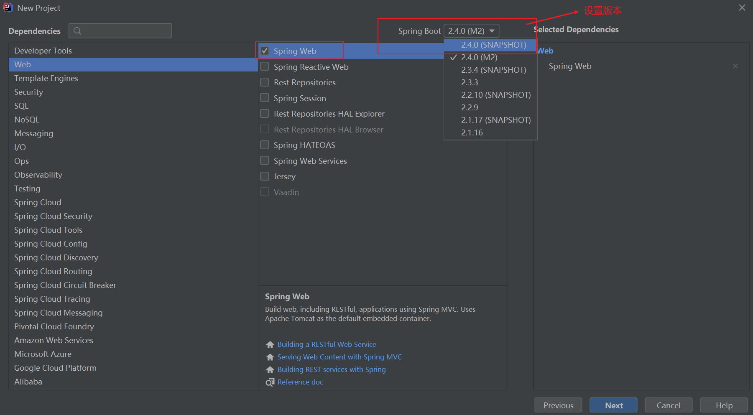This screenshot has height=415, width=753.
Task: Open the Messaging category
Action: tap(133, 133)
